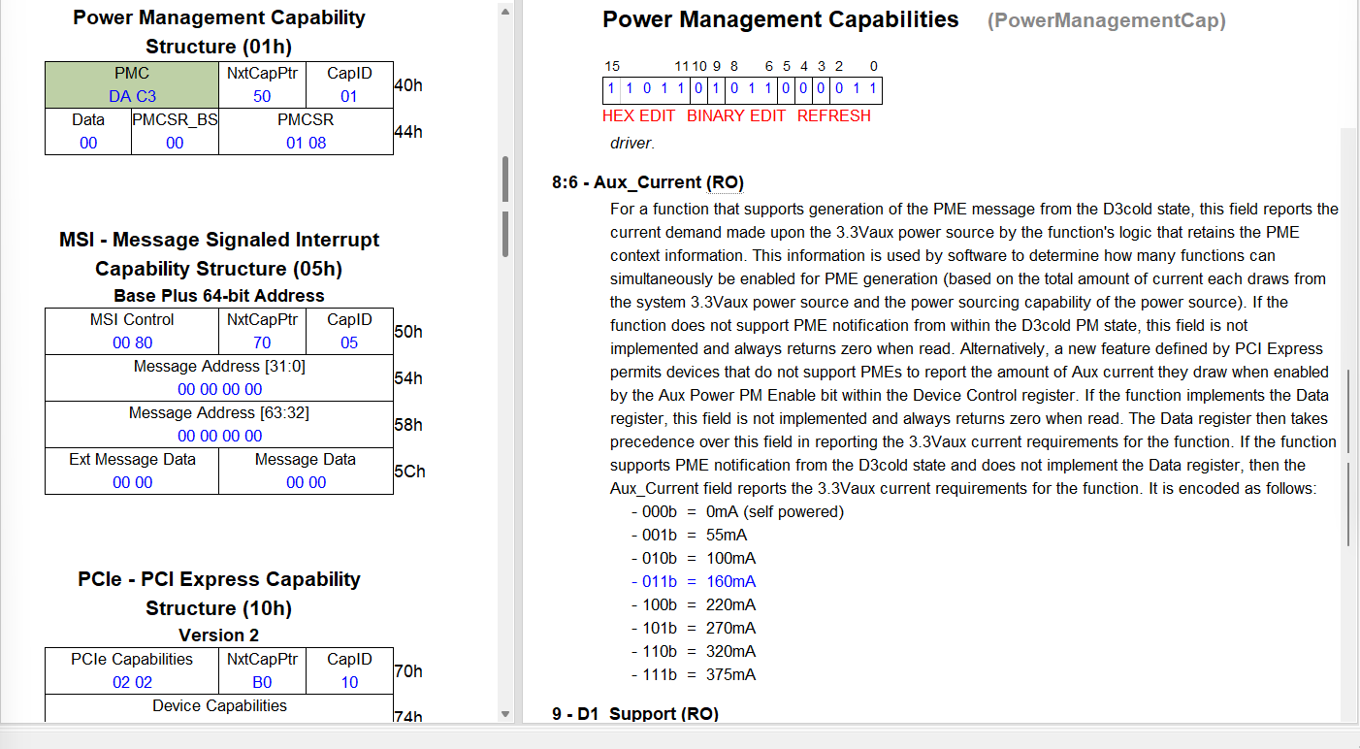Click the 'Power Management Capabilities' title
Image resolution: width=1360 pixels, height=749 pixels.
pyautogui.click(x=781, y=19)
